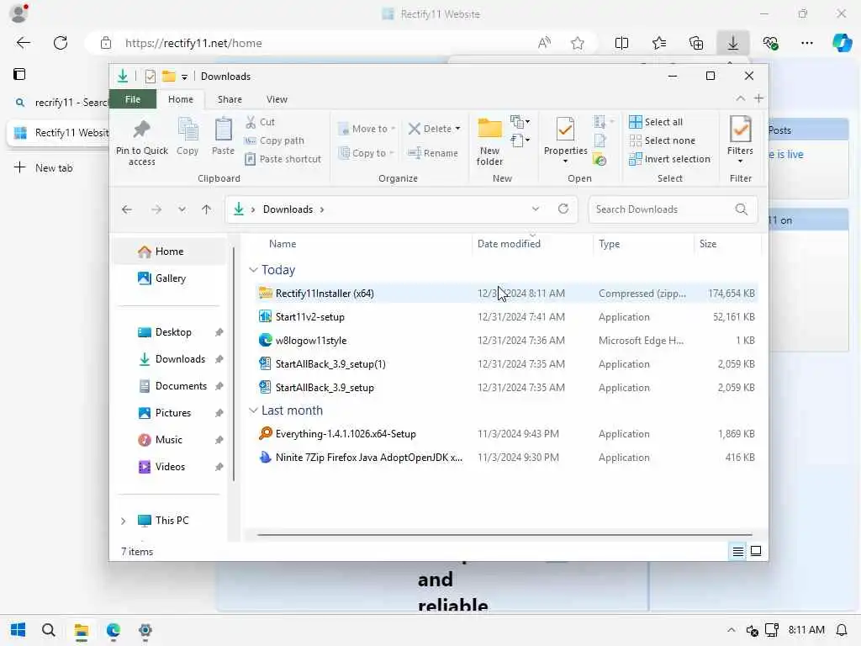Click Paste shortcut command
This screenshot has height=646, width=861.
(283, 159)
